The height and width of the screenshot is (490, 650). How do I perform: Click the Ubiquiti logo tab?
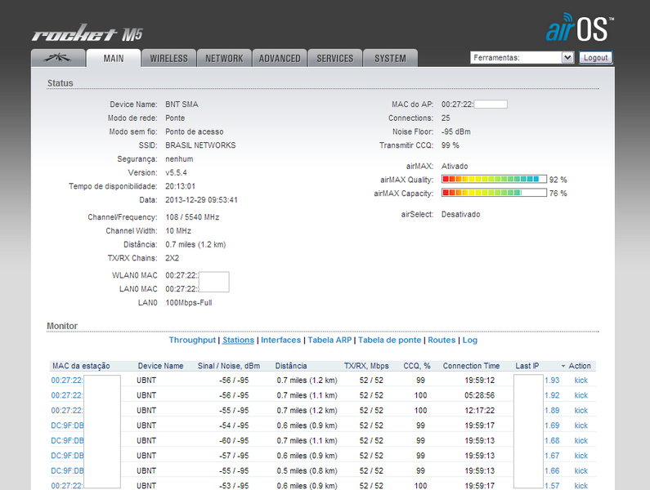58,58
